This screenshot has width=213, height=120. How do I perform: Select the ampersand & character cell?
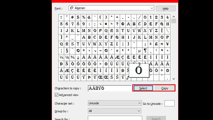(89, 17)
